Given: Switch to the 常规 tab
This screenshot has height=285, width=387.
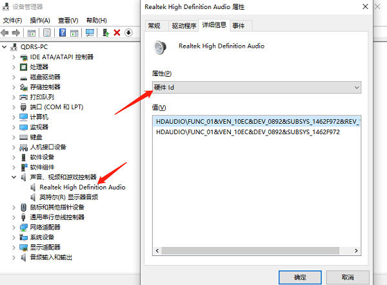Looking at the screenshot, I should click(154, 26).
